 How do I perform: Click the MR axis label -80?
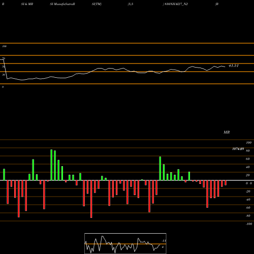tap(248, 216)
